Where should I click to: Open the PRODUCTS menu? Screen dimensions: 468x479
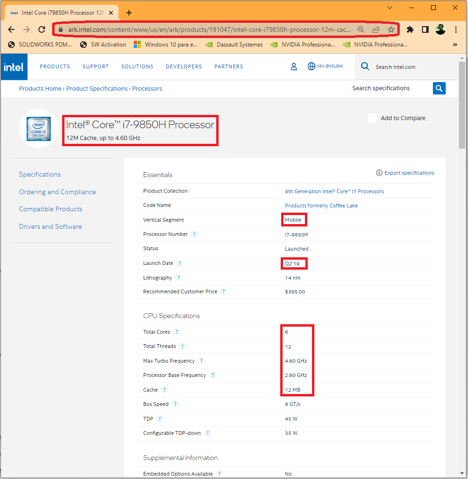[55, 66]
